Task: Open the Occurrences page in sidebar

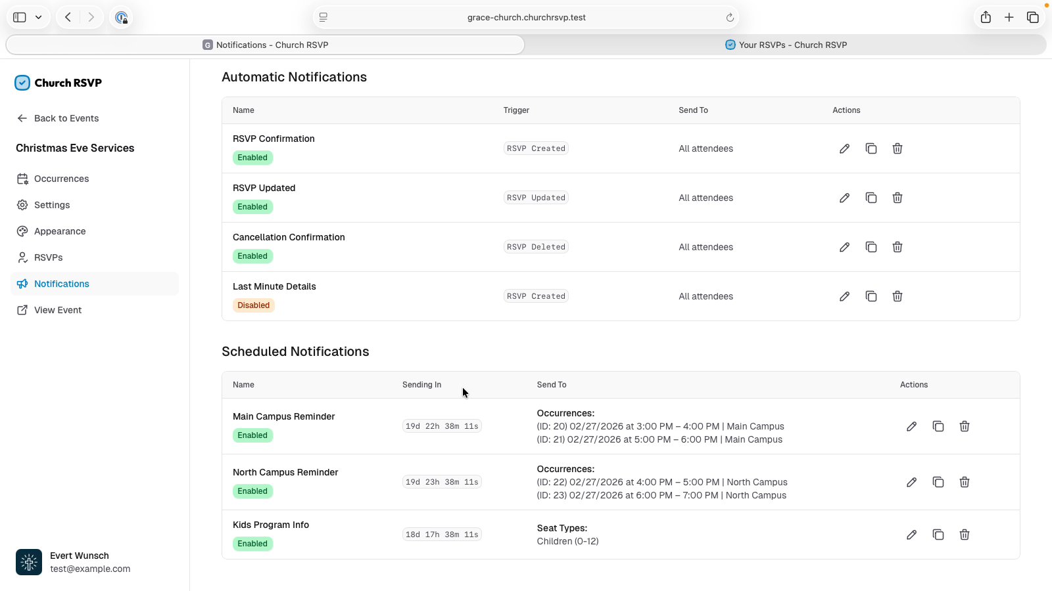Action: click(61, 179)
